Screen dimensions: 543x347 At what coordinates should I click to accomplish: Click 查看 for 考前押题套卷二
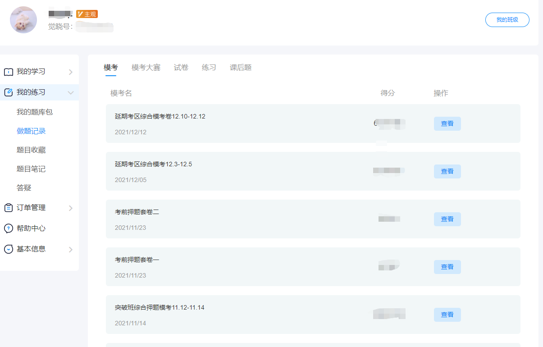(x=447, y=219)
